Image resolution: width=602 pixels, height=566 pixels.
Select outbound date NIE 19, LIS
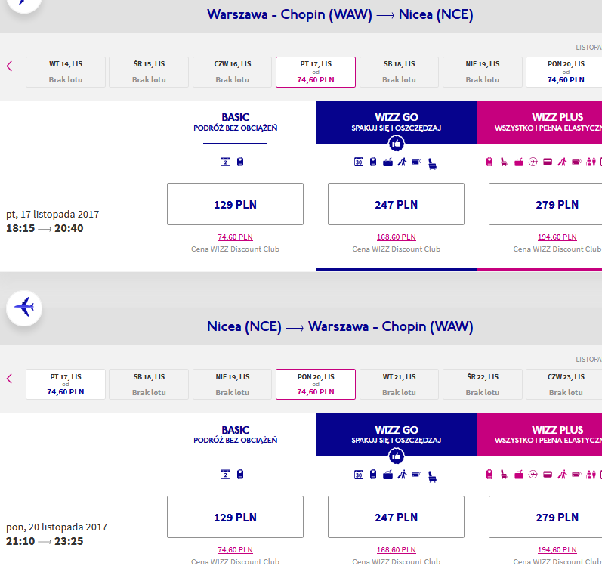[483, 73]
